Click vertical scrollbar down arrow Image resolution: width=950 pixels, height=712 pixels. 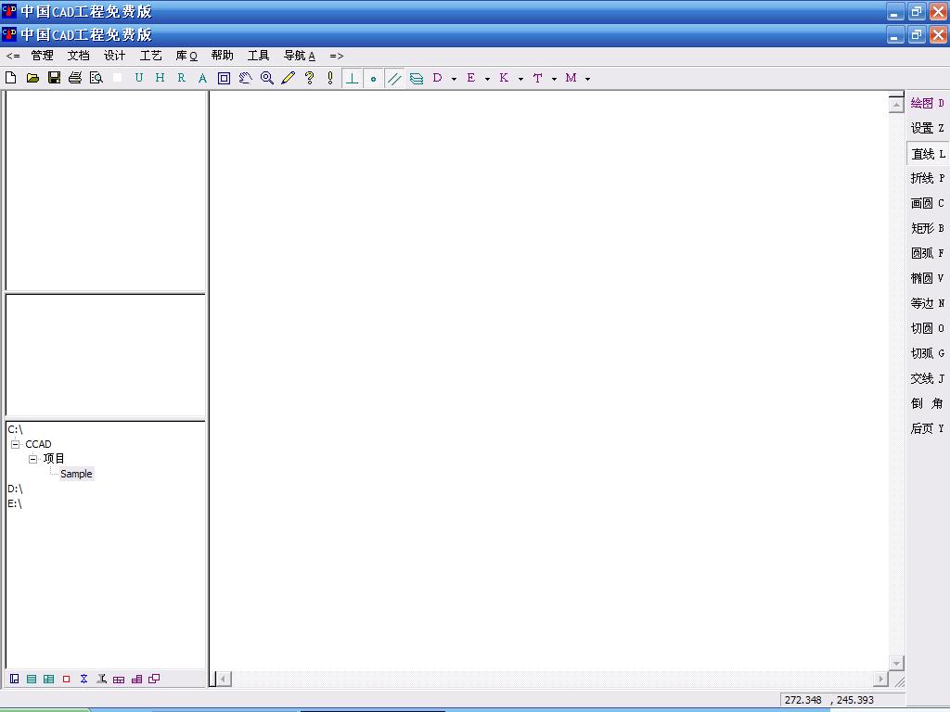pyautogui.click(x=896, y=663)
